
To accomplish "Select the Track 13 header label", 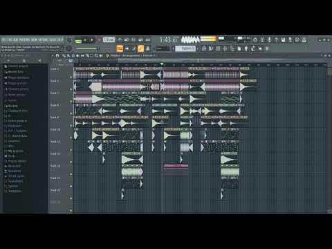I will point(55,166).
